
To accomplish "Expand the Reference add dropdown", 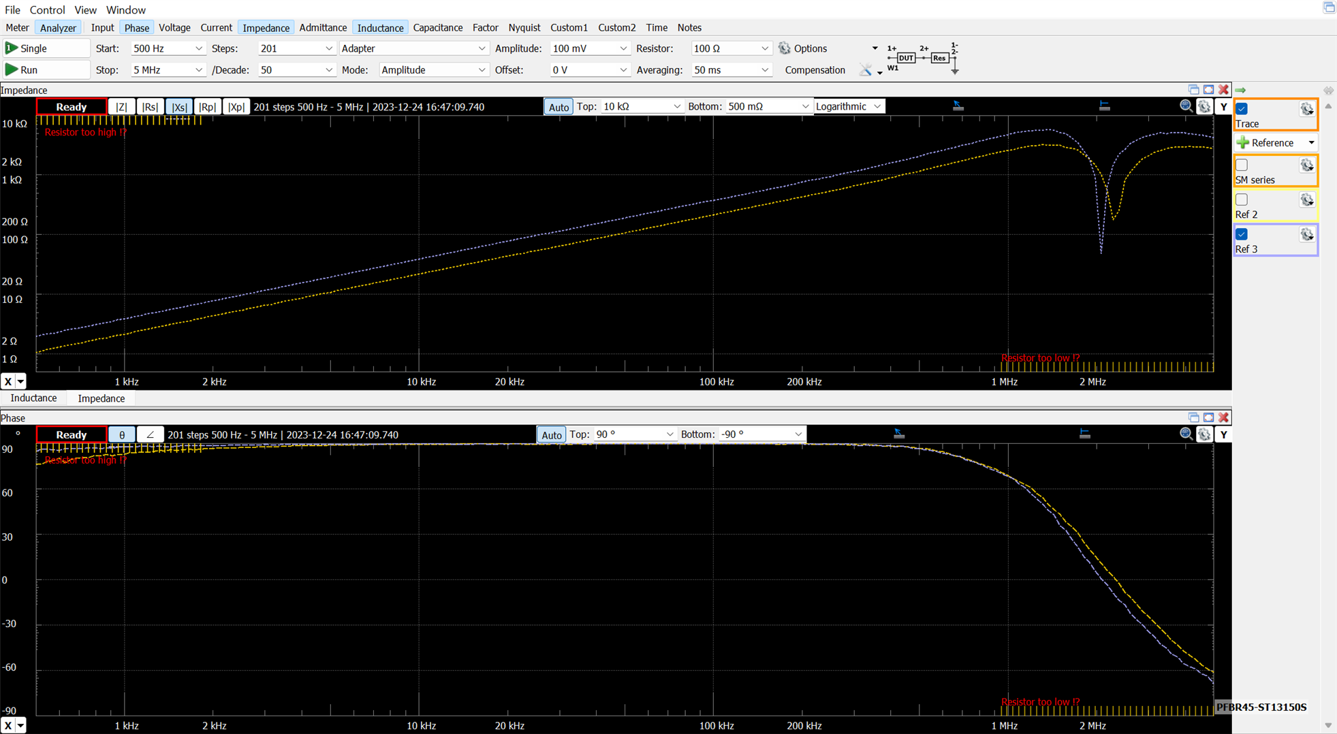I will (1311, 142).
